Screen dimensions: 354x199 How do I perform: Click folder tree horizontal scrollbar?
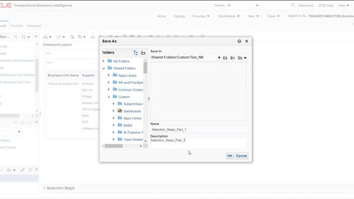pos(113,146)
